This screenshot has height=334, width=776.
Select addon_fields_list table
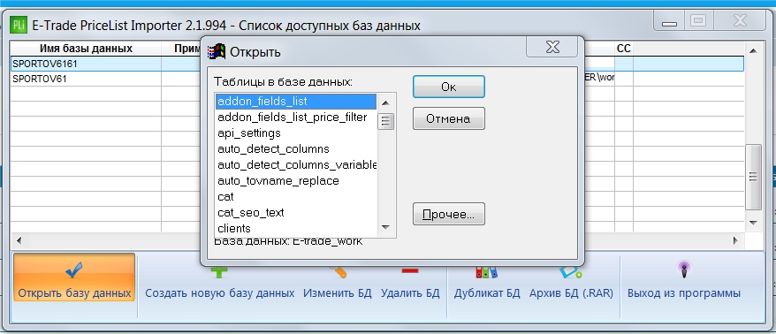click(296, 102)
